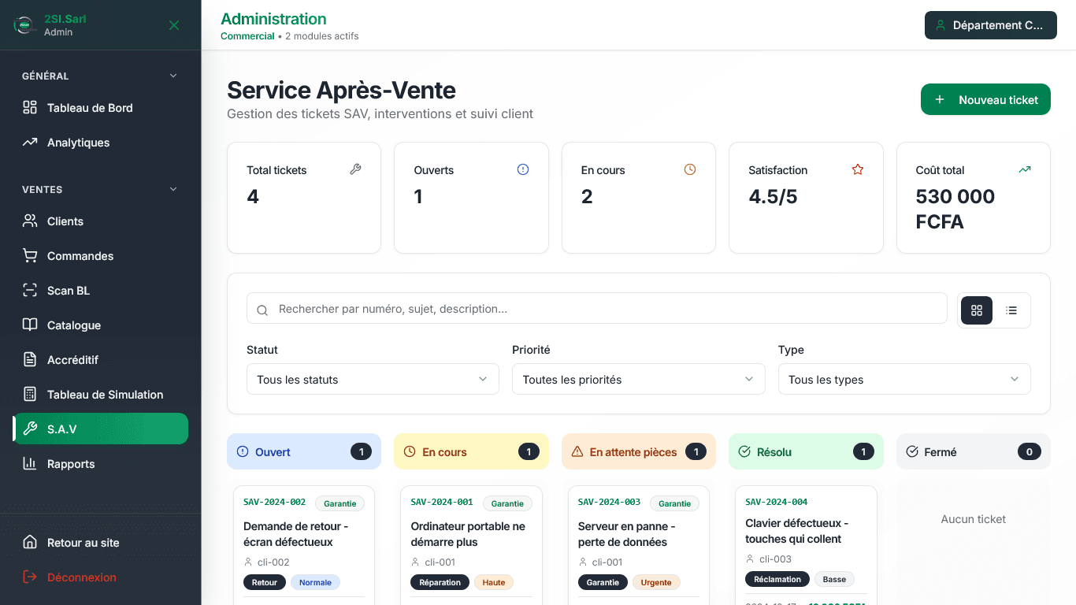Open Tableau de Bord menu item
The height and width of the screenshot is (605, 1076).
pyautogui.click(x=101, y=108)
